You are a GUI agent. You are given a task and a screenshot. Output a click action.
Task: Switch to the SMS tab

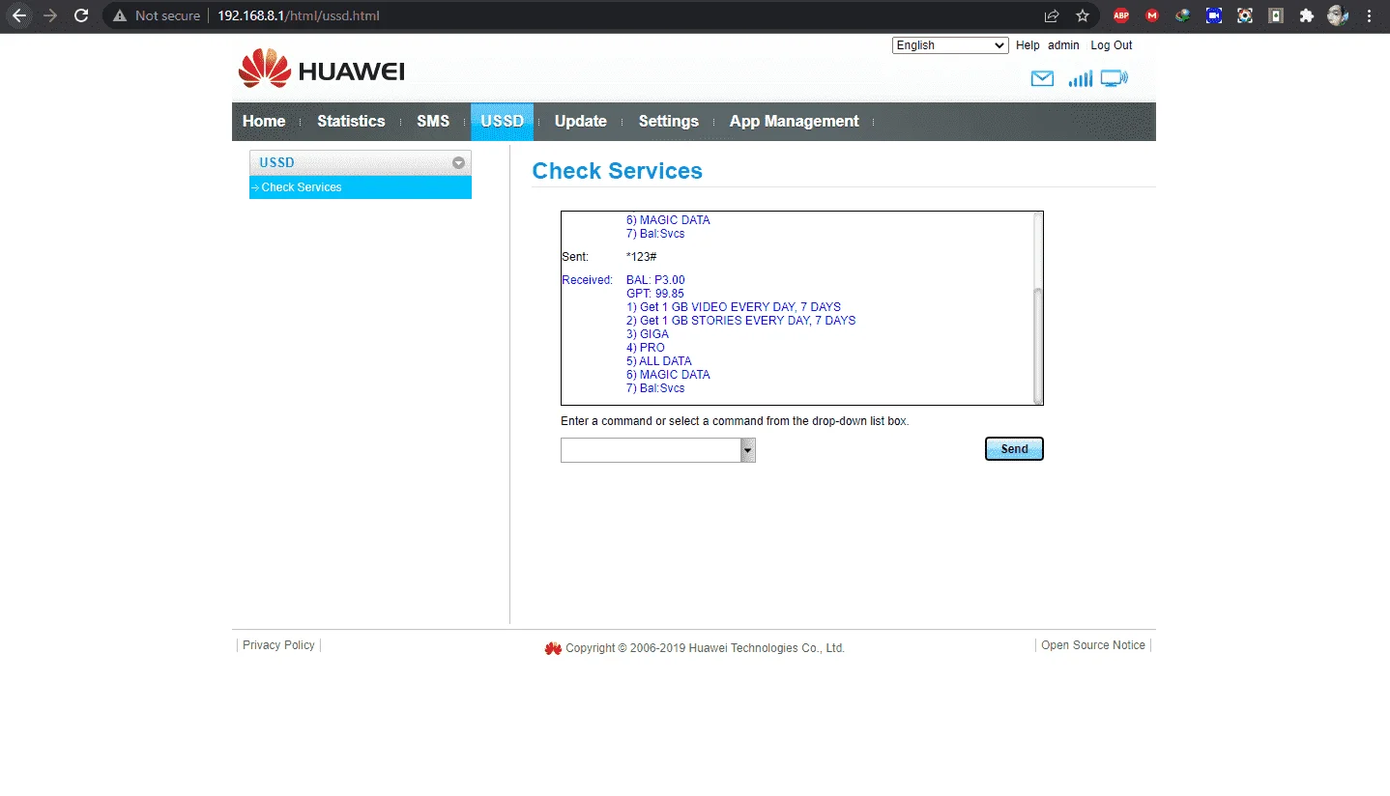point(433,121)
